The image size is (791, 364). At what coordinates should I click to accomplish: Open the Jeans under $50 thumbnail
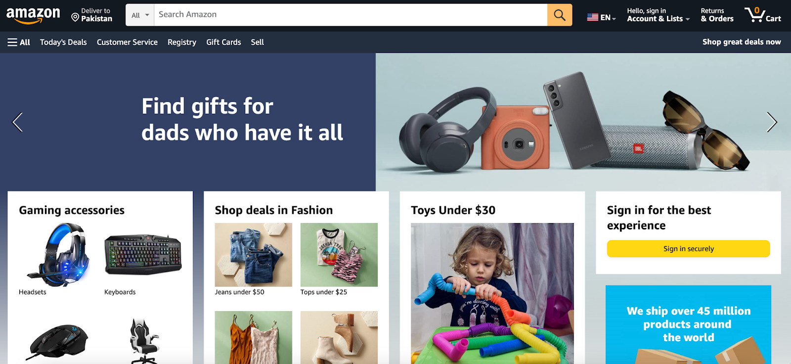(x=253, y=255)
